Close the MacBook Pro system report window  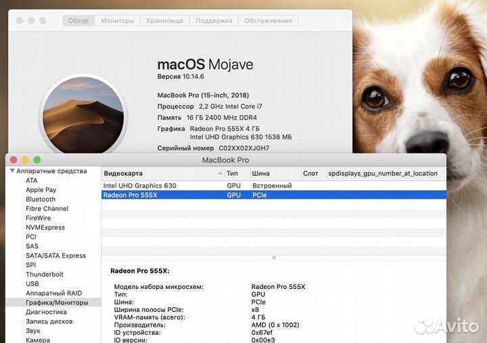[14, 160]
